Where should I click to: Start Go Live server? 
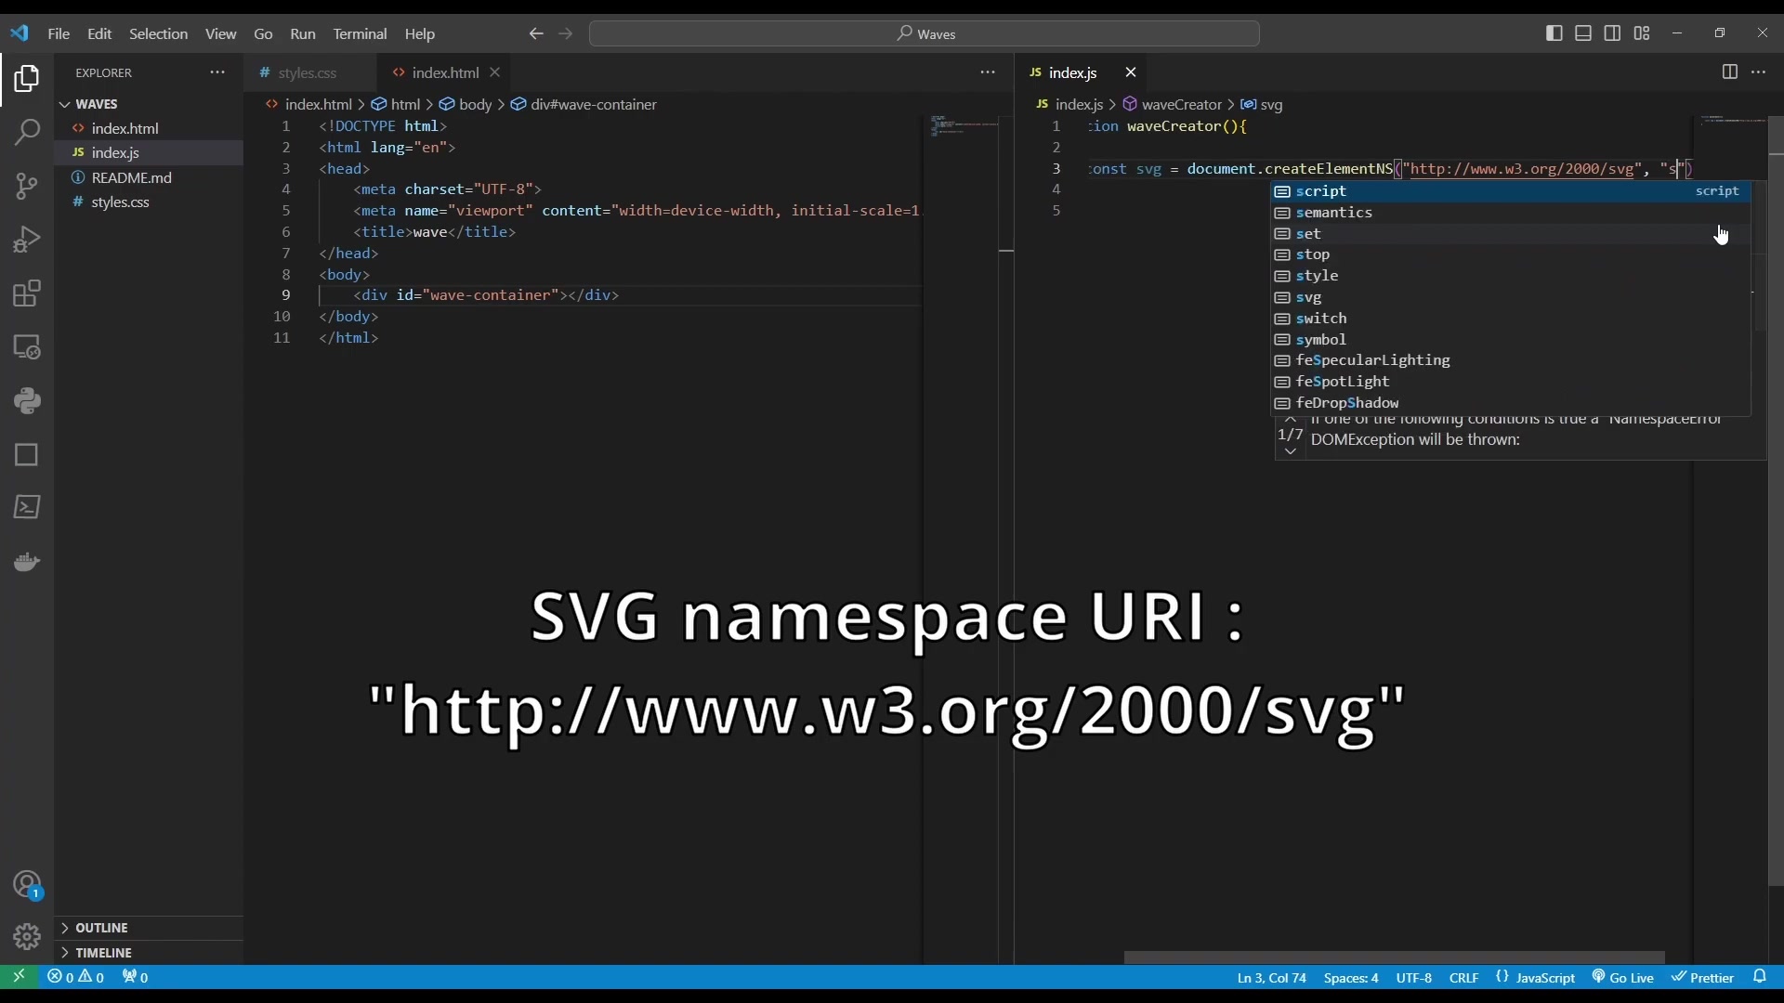point(1623,977)
